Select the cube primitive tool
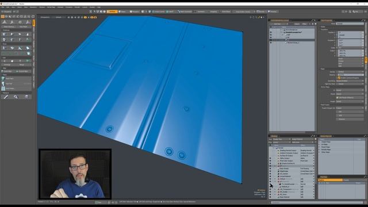368x207 pixels. pos(4,34)
